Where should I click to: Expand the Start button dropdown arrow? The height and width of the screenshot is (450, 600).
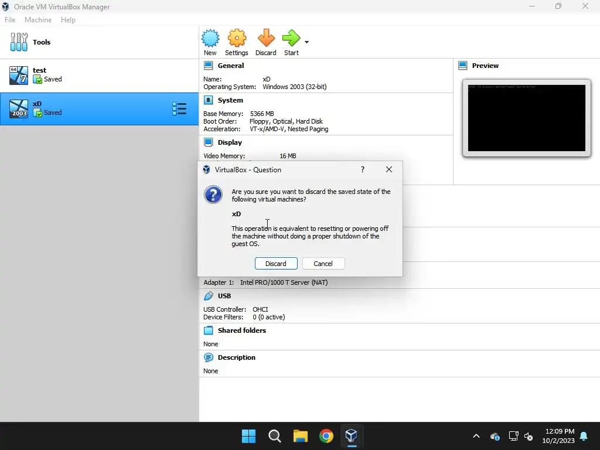(306, 42)
